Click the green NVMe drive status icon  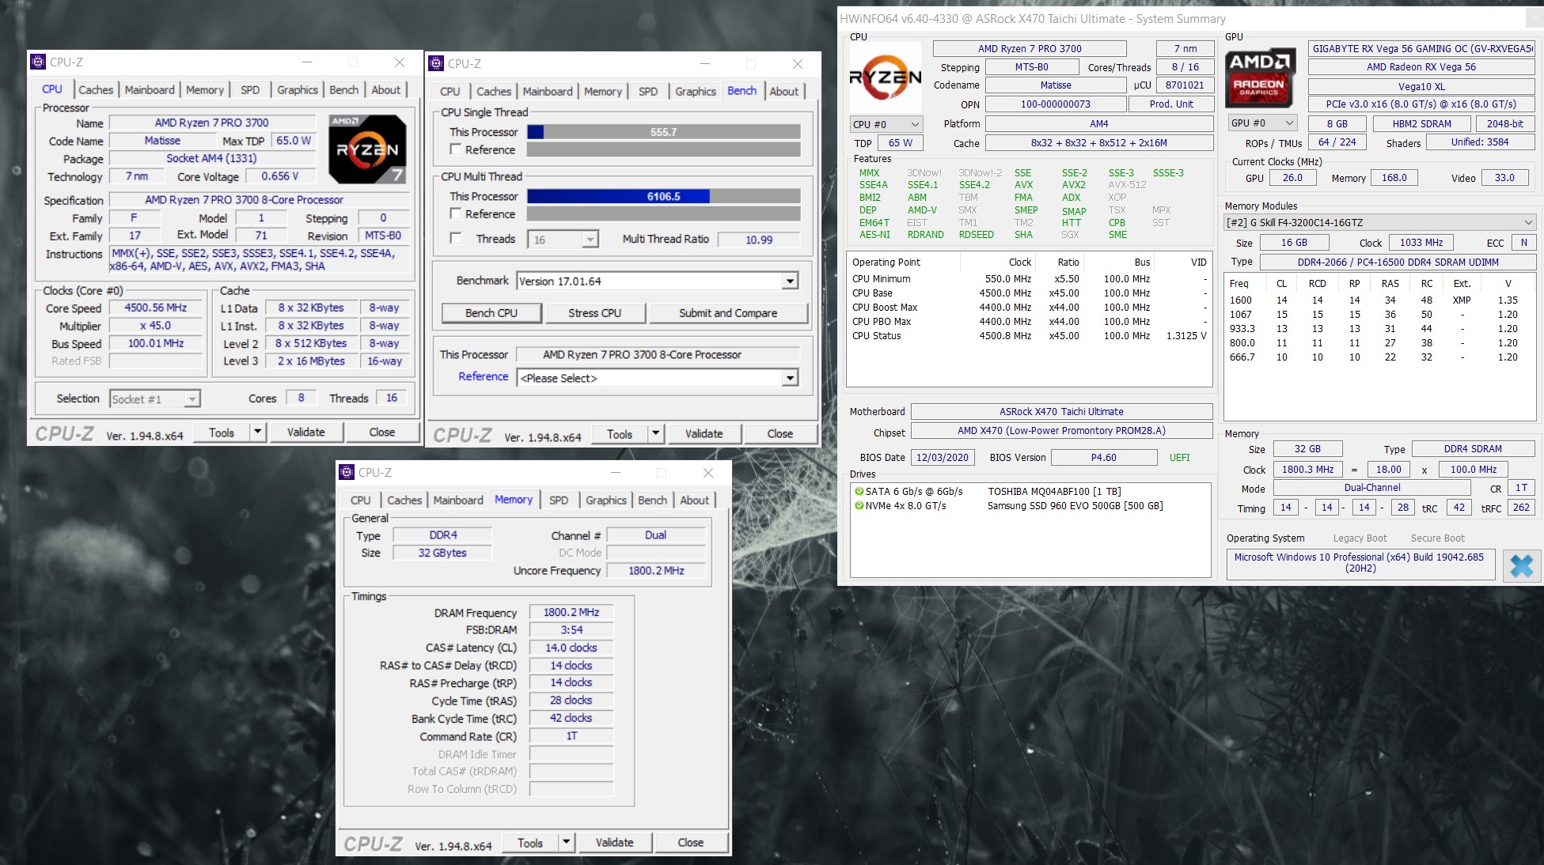859,505
